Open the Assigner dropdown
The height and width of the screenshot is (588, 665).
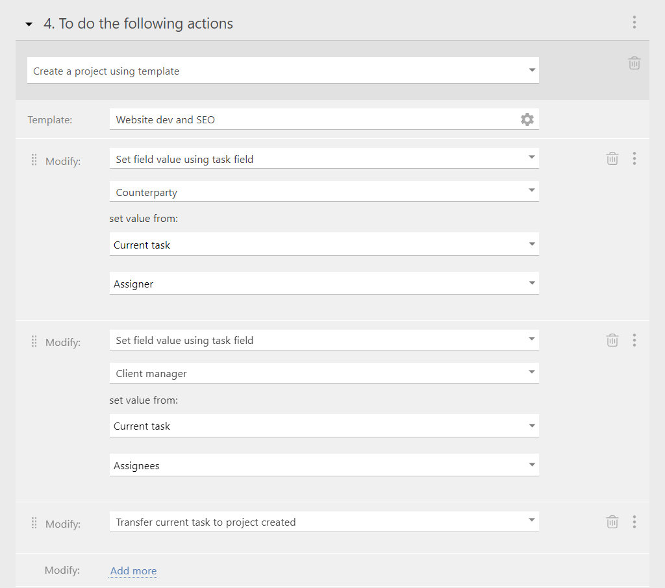[x=324, y=283]
